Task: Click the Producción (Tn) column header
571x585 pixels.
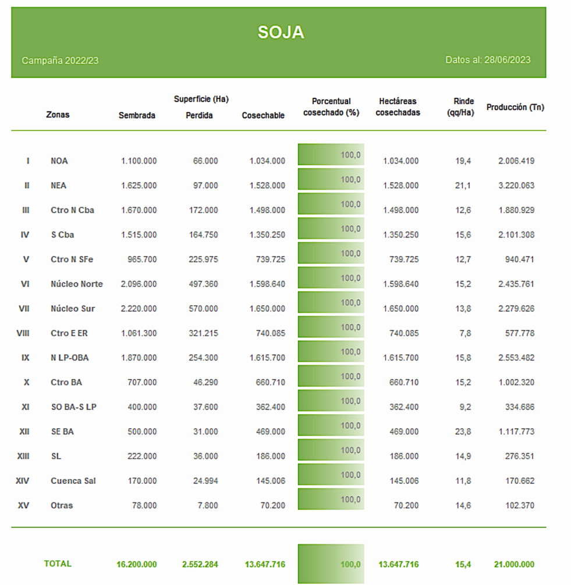Action: pyautogui.click(x=515, y=107)
